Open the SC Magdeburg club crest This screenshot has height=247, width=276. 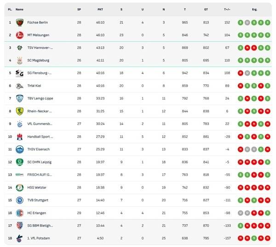pos(19,60)
